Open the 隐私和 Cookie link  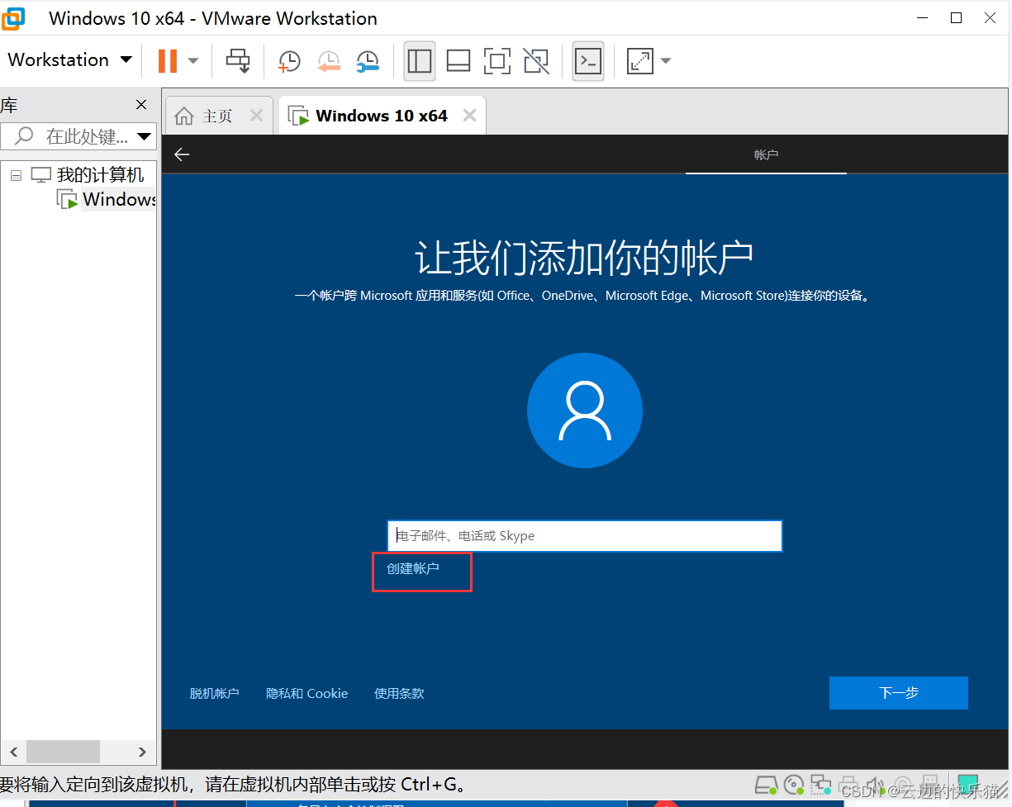(x=306, y=693)
